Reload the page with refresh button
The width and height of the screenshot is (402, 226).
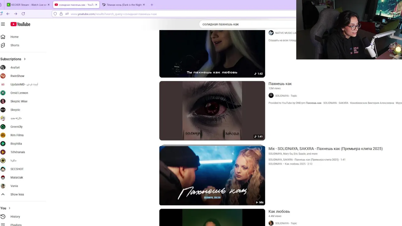(23, 14)
